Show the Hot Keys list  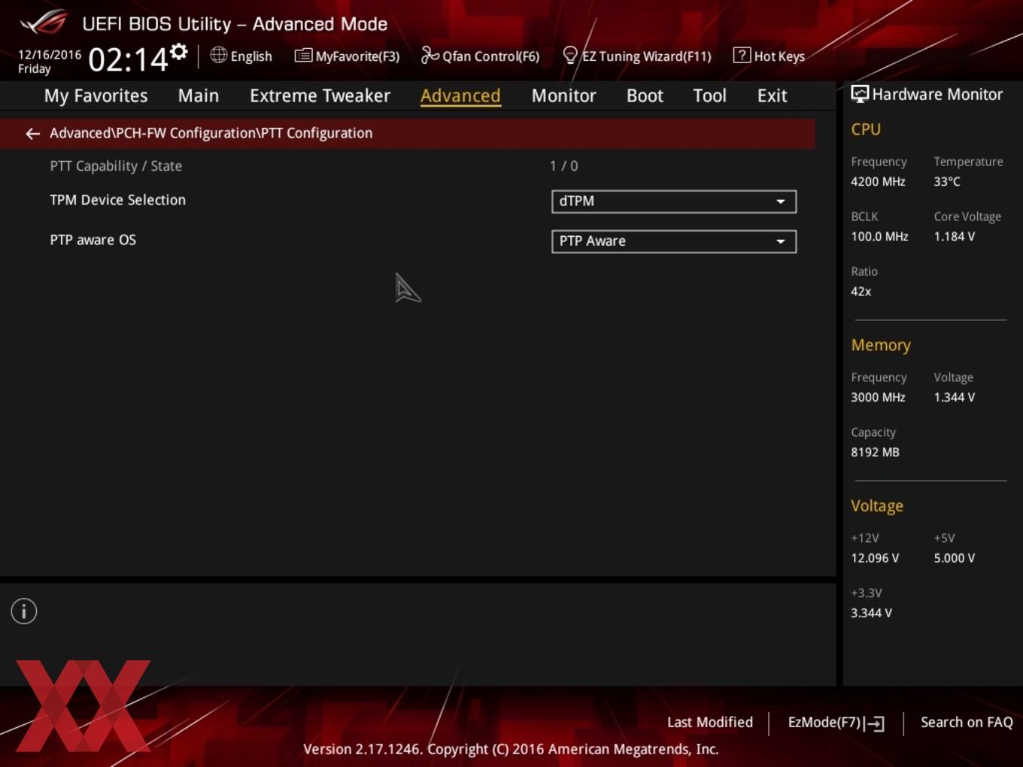(x=779, y=56)
